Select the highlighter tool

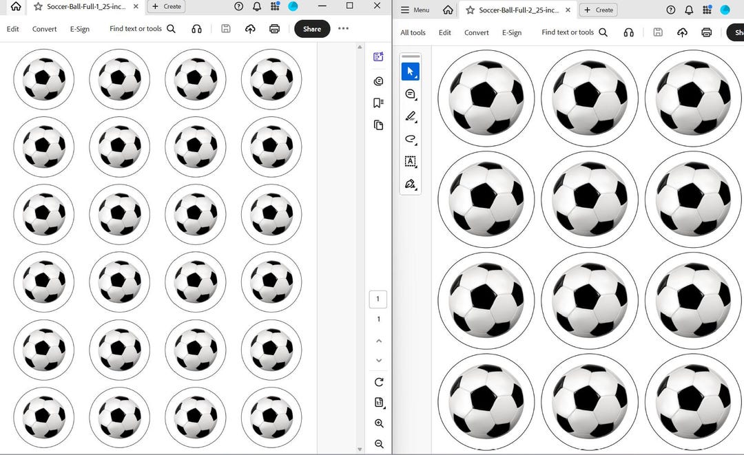click(x=411, y=116)
